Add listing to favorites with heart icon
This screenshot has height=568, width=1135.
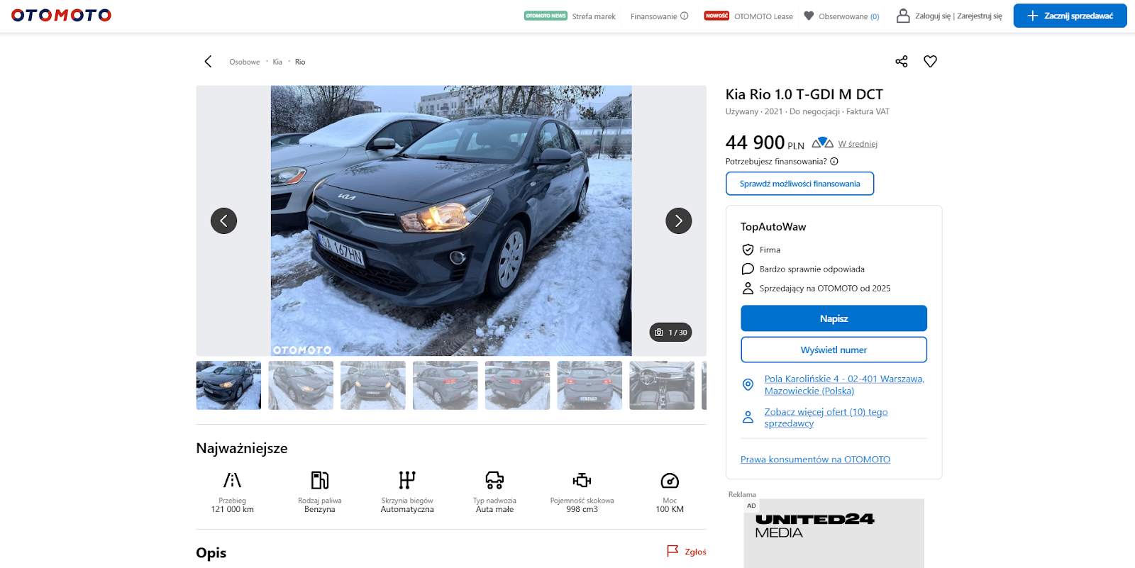[x=931, y=62]
